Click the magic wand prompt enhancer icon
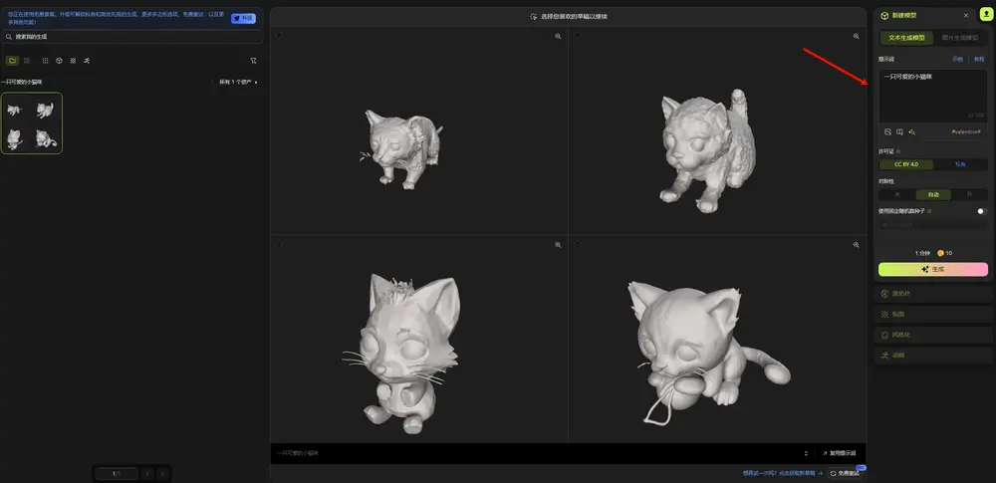This screenshot has width=996, height=483. click(912, 131)
